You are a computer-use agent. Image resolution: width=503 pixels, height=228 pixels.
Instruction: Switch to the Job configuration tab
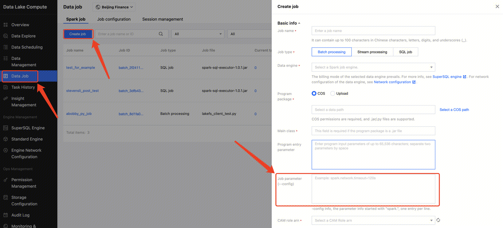(x=114, y=19)
